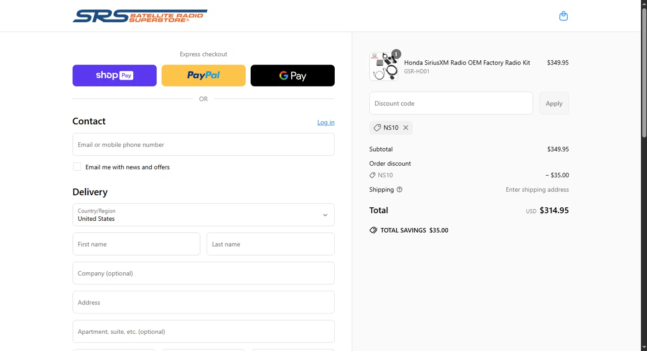Click the Honda SiriusXM kit product thumbnail
The width and height of the screenshot is (647, 351).
coord(383,67)
